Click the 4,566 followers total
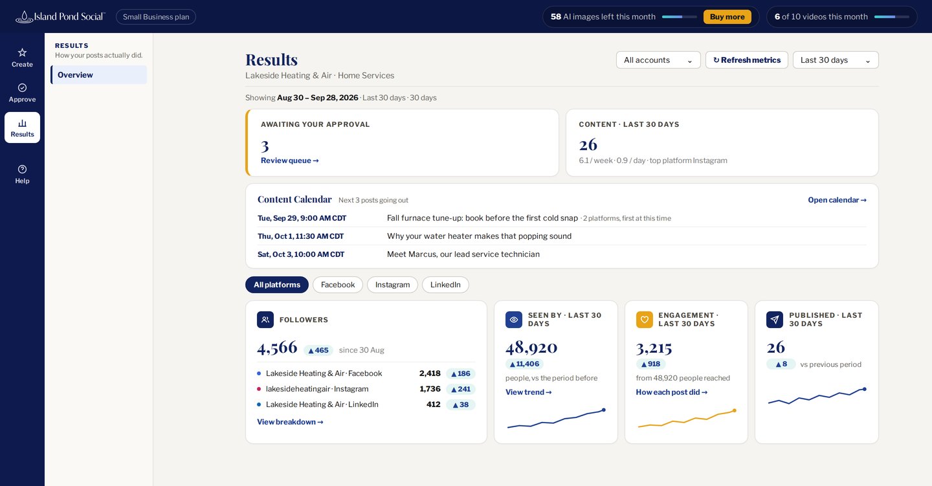The height and width of the screenshot is (486, 932). pyautogui.click(x=277, y=348)
